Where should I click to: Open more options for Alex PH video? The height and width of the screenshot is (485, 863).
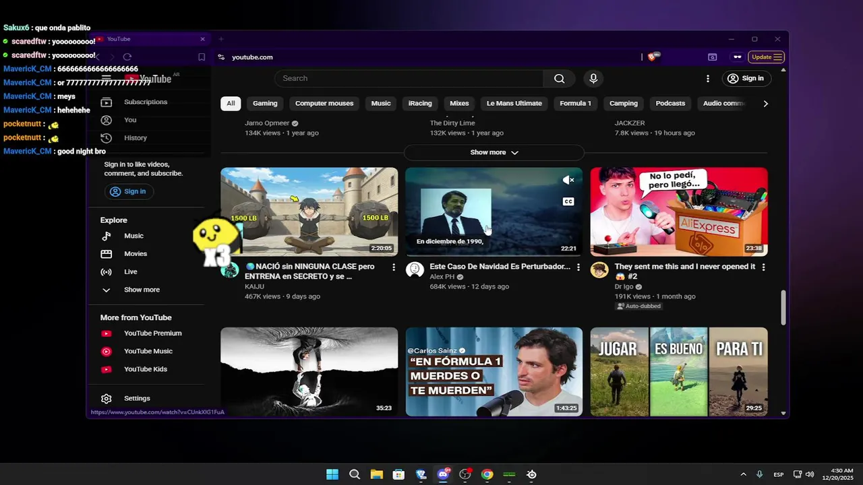coord(578,267)
